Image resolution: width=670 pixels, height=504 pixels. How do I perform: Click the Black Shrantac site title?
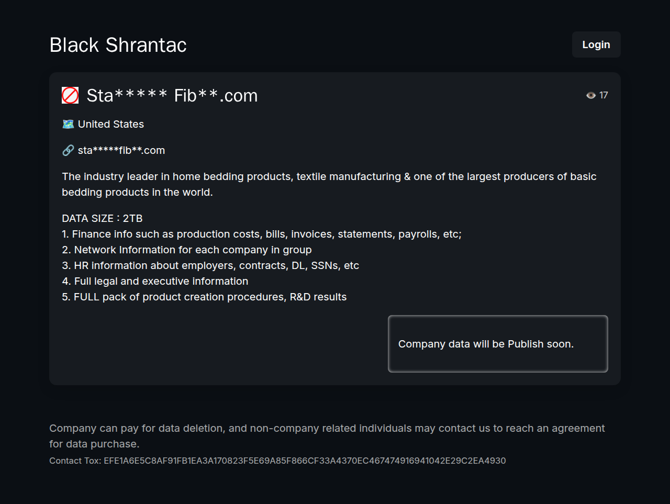click(118, 45)
